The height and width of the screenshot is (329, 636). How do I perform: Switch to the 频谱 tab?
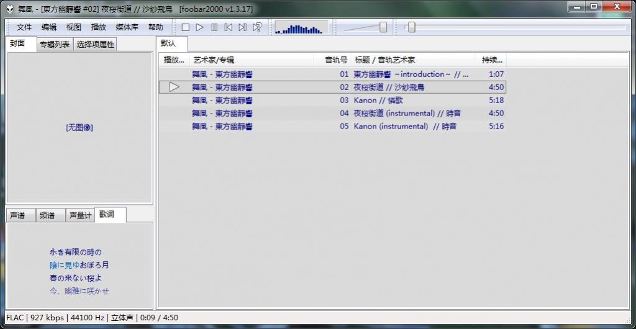pyautogui.click(x=50, y=215)
